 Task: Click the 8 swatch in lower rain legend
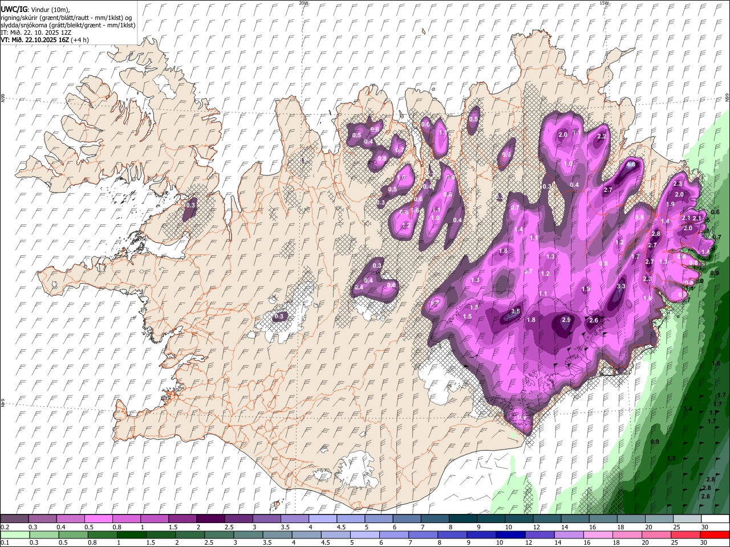click(451, 535)
